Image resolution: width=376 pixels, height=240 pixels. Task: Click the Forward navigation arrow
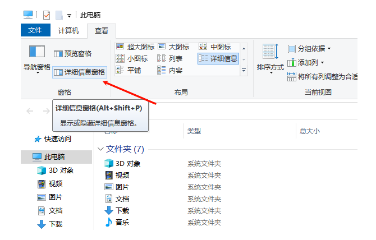(46, 111)
